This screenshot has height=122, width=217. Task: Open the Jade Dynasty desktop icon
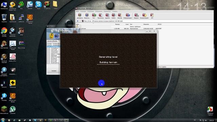(4, 44)
